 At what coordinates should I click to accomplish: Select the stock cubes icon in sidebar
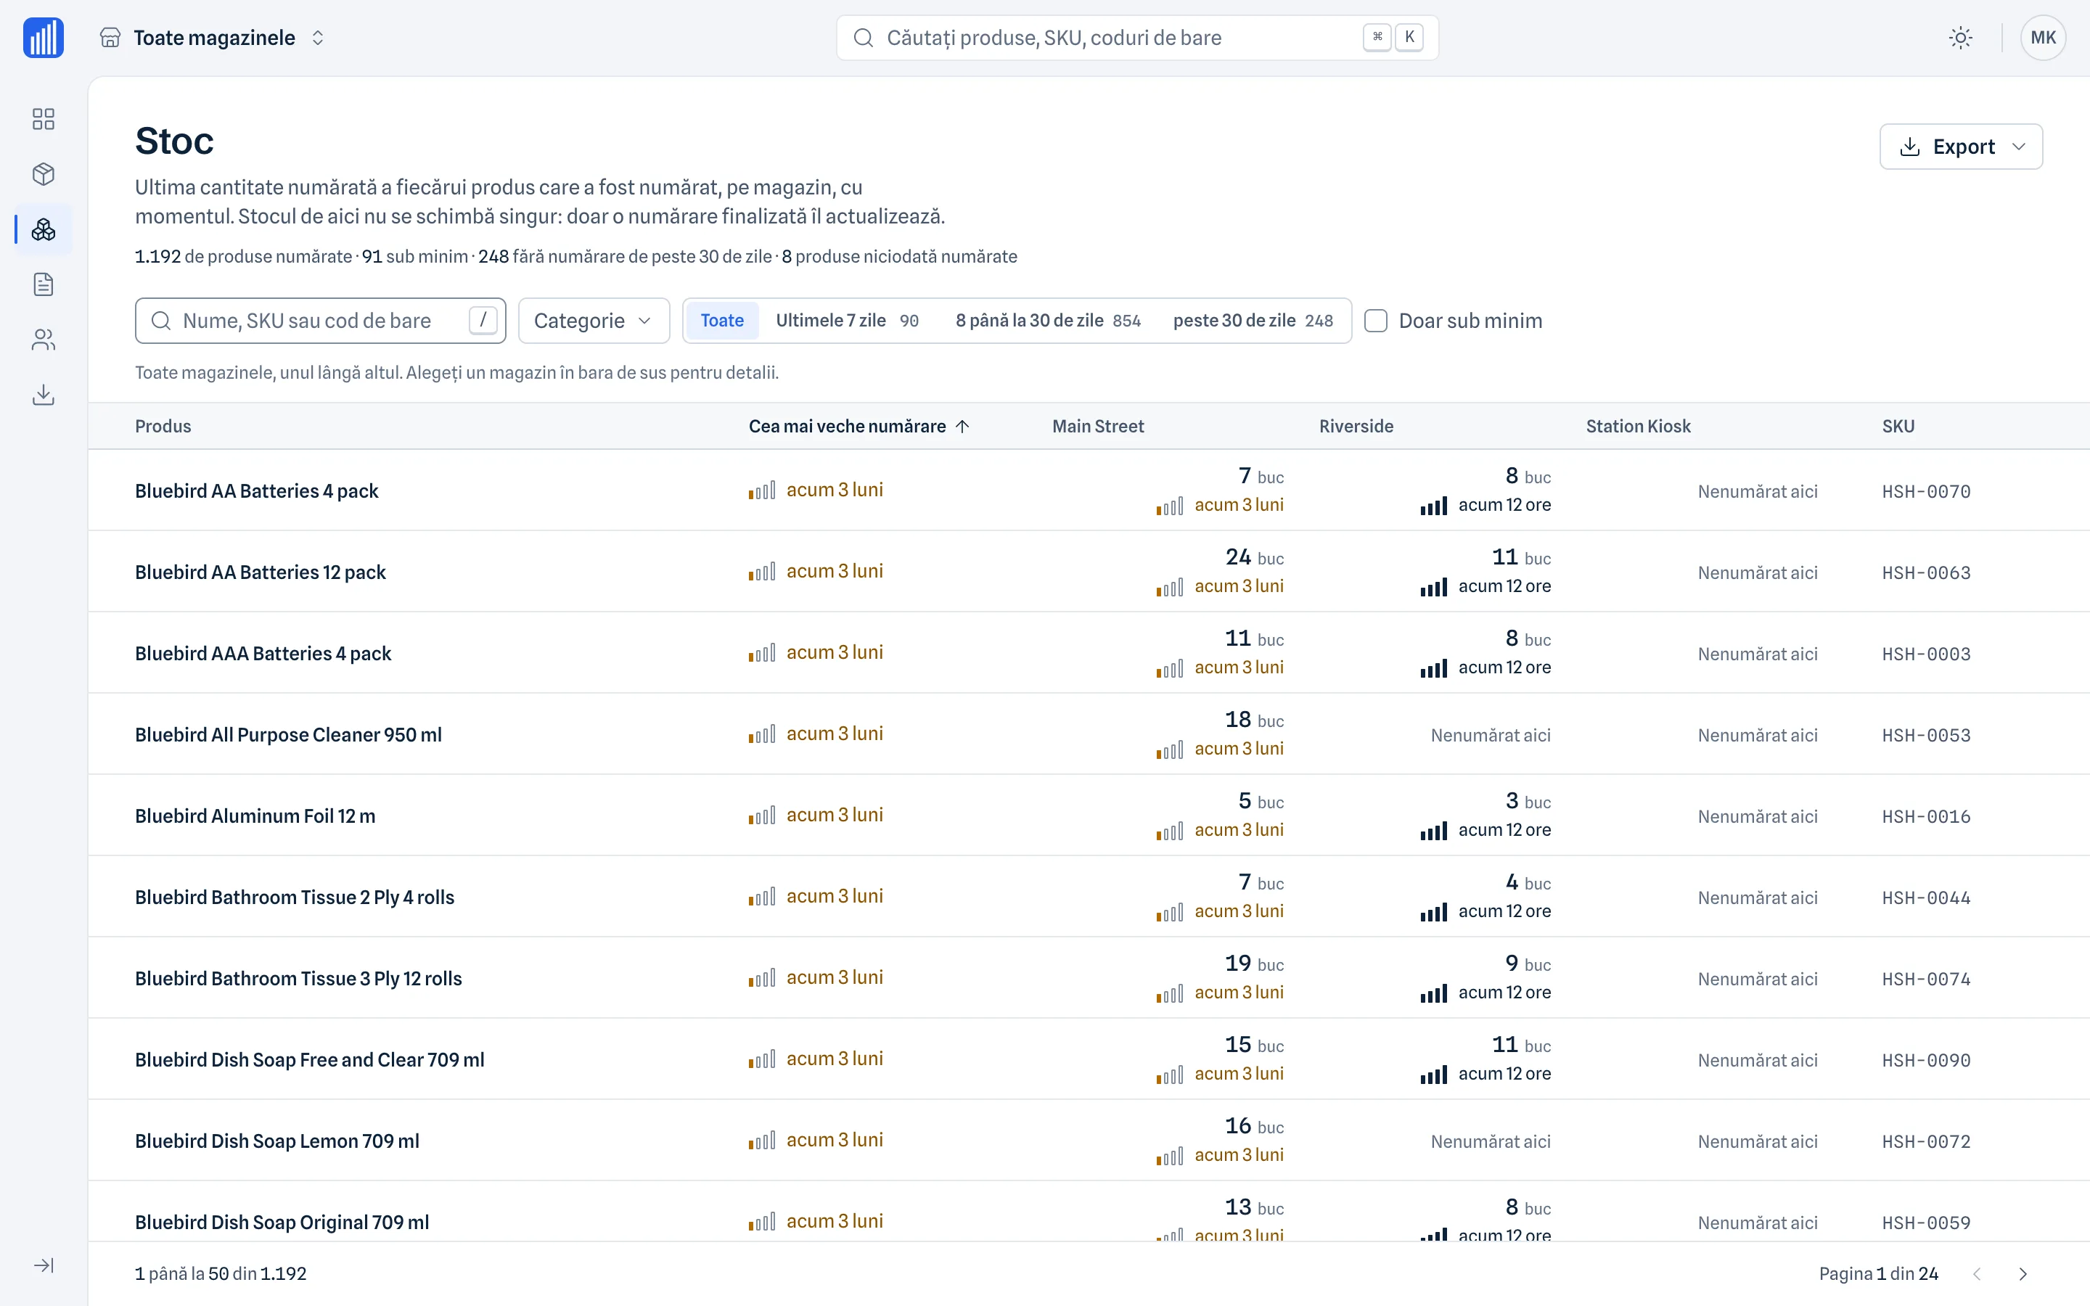point(44,229)
